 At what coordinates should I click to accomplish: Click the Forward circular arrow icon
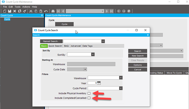click(x=124, y=11)
